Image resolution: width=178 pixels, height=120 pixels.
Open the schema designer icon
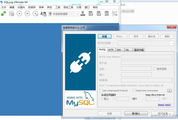click(x=115, y=14)
